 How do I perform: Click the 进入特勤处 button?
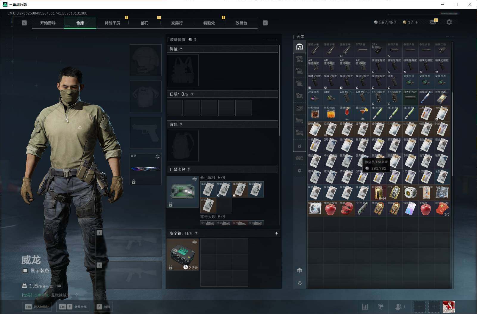37,307
